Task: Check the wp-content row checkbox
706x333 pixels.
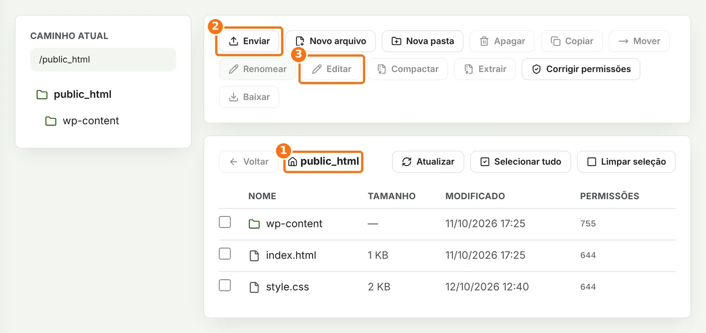Action: tap(225, 222)
